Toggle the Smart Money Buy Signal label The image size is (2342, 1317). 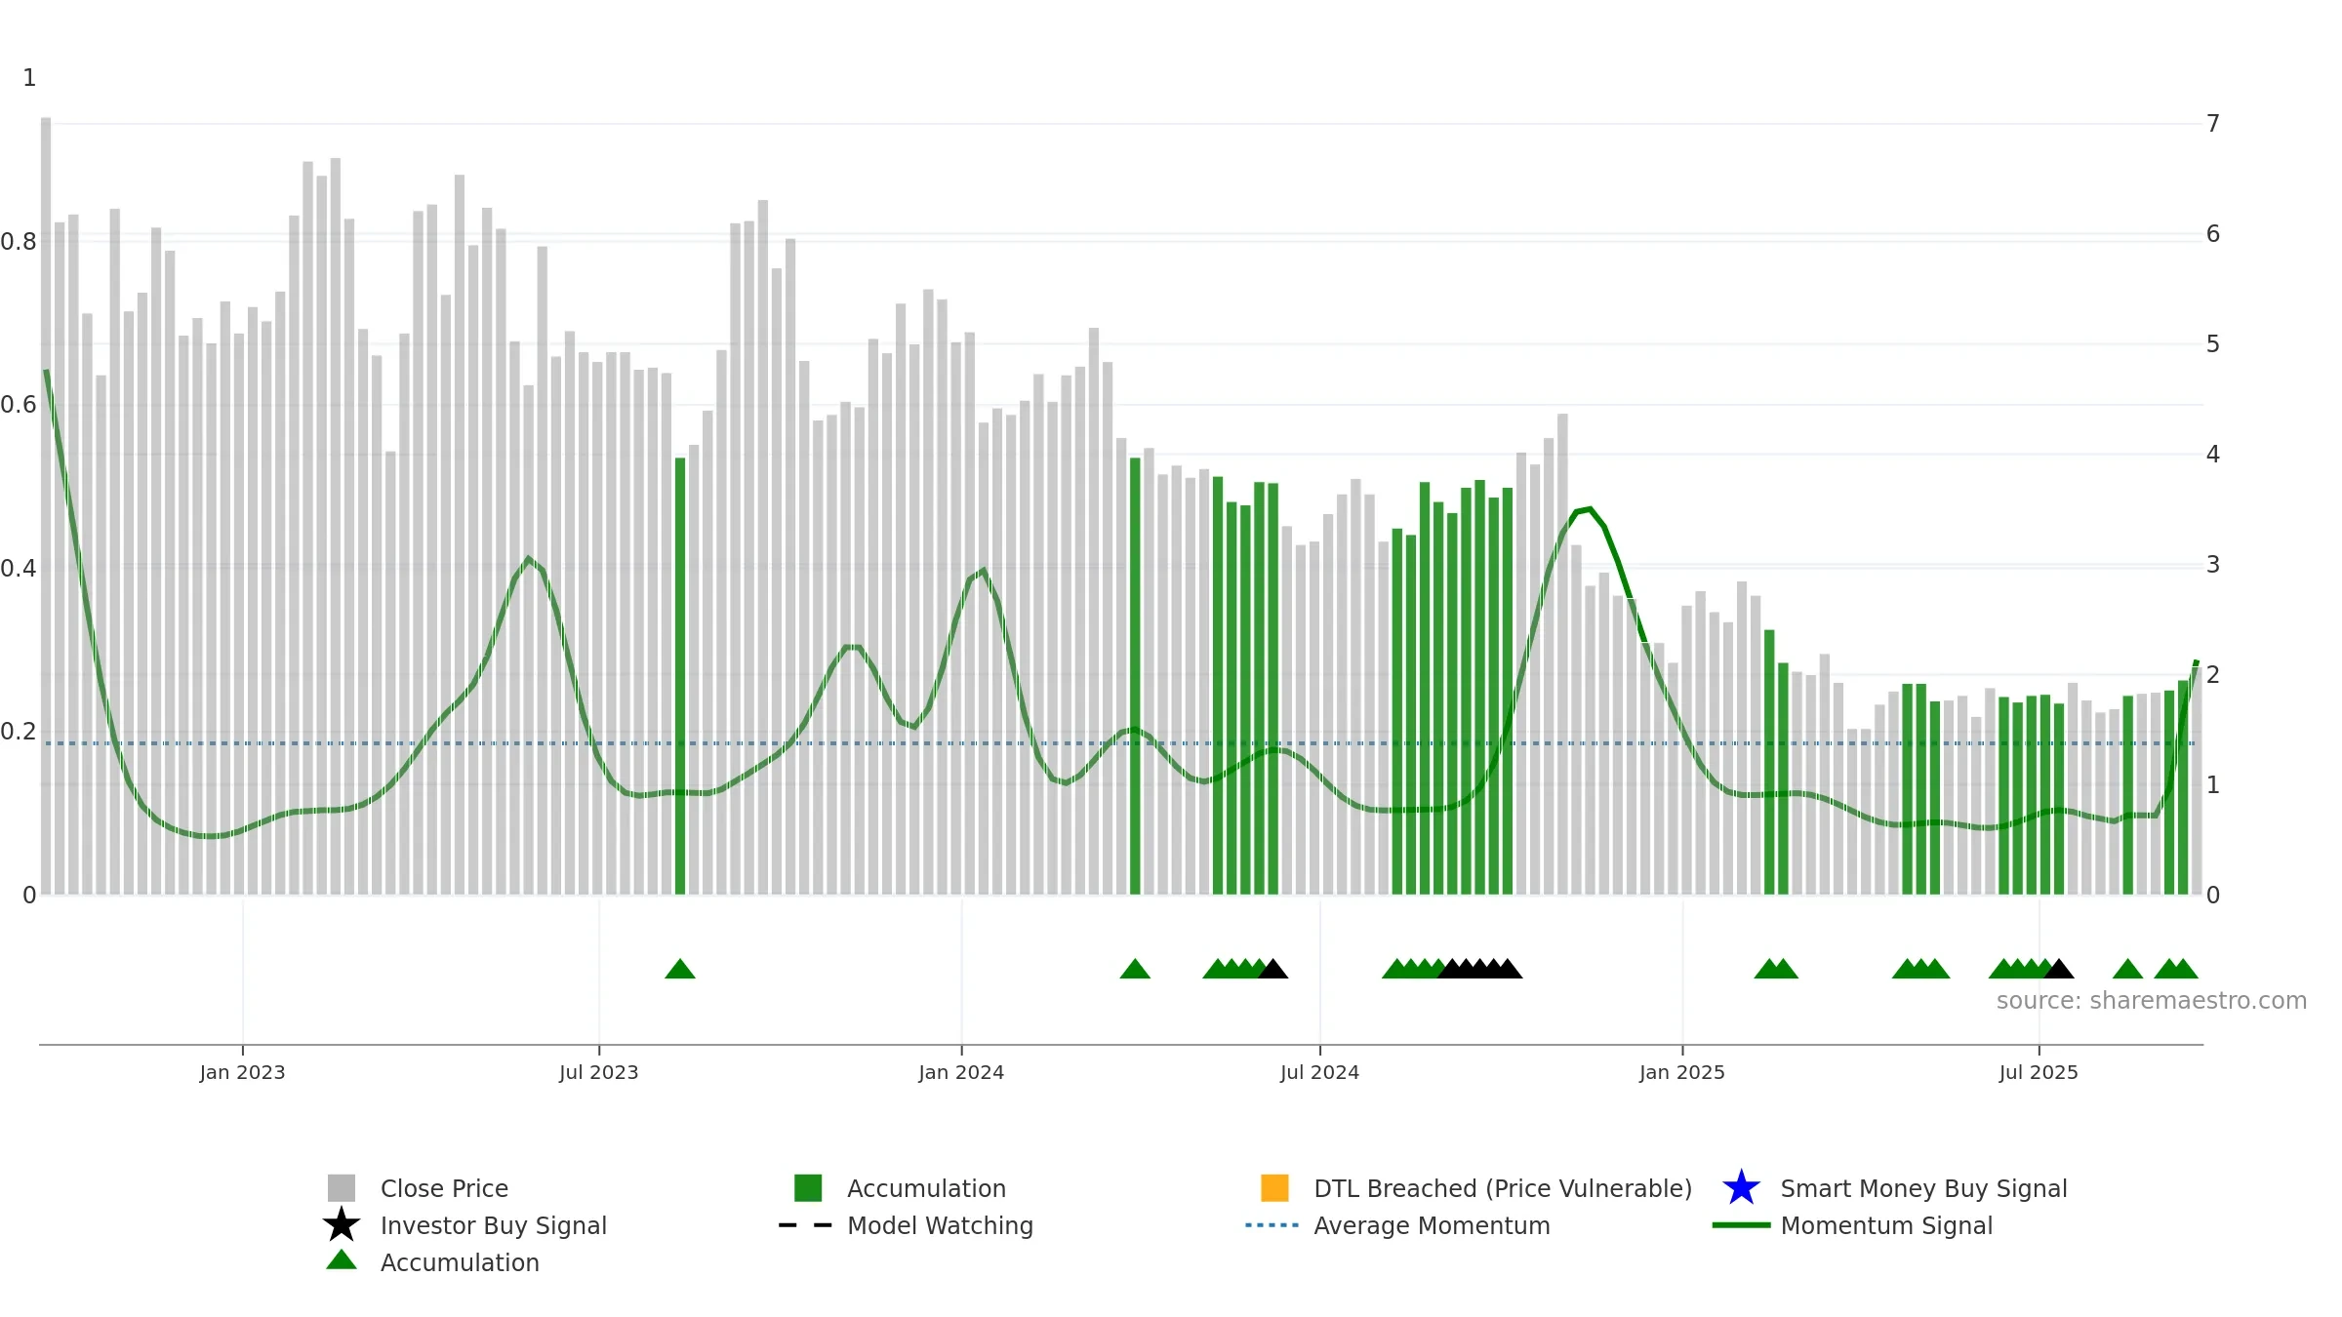1923,1188
